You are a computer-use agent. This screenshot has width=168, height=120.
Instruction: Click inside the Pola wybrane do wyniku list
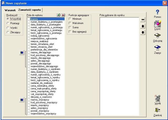click(119, 66)
